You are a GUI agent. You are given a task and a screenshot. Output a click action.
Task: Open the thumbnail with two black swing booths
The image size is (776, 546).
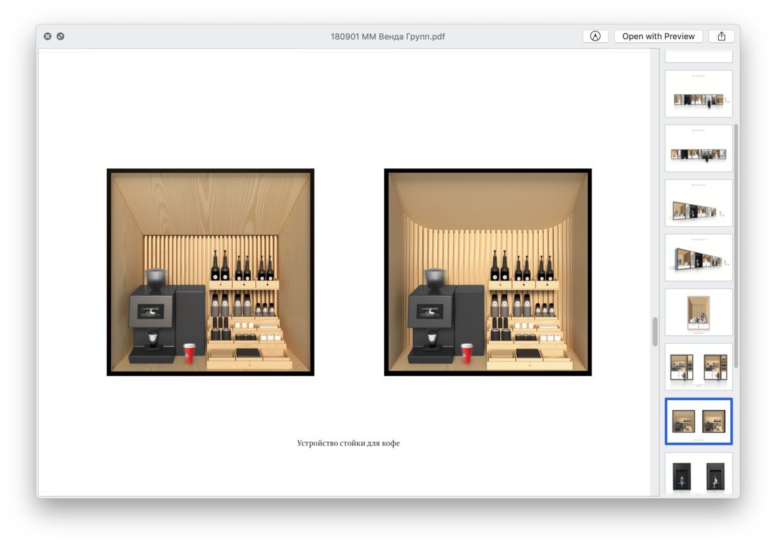[x=698, y=475]
